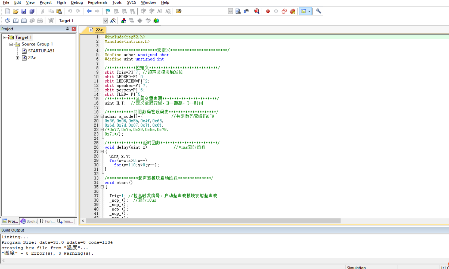Open the Target 1 selection dropdown
This screenshot has height=269, width=449.
click(x=105, y=21)
